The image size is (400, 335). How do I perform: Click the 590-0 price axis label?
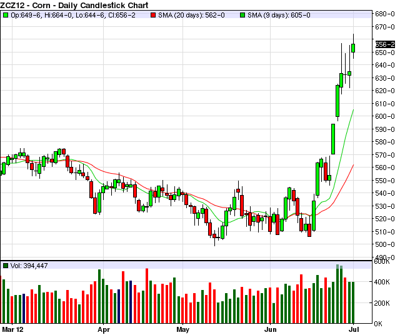click(x=385, y=129)
